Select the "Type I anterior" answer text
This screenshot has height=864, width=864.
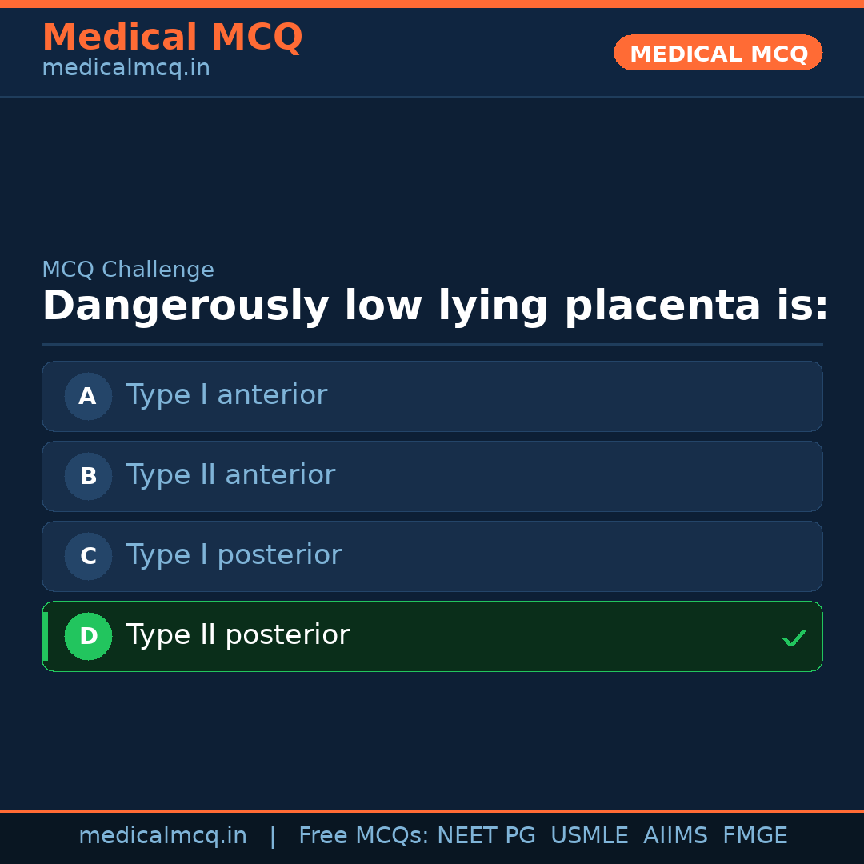click(226, 395)
